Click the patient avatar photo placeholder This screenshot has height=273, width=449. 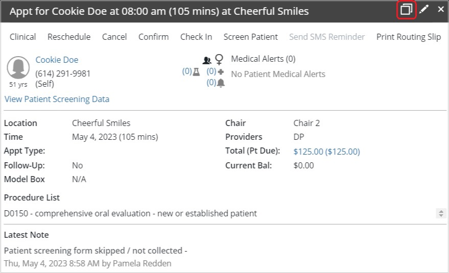click(x=18, y=67)
